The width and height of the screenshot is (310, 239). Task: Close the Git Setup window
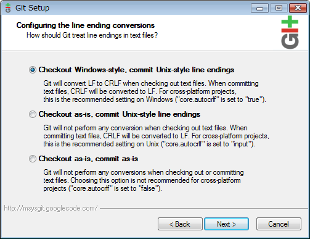tap(298, 8)
